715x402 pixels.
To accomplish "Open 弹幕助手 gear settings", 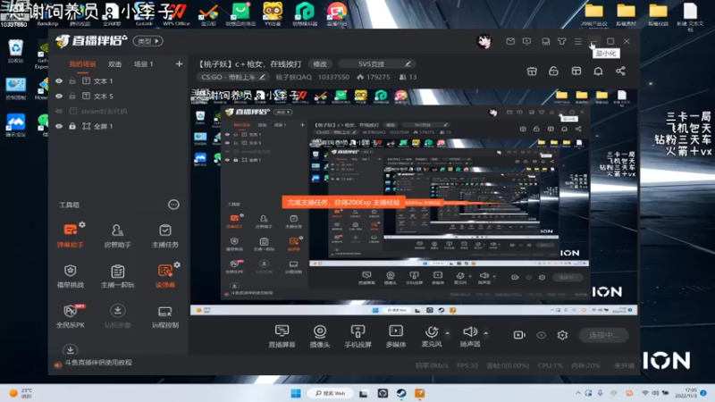I will point(82,225).
